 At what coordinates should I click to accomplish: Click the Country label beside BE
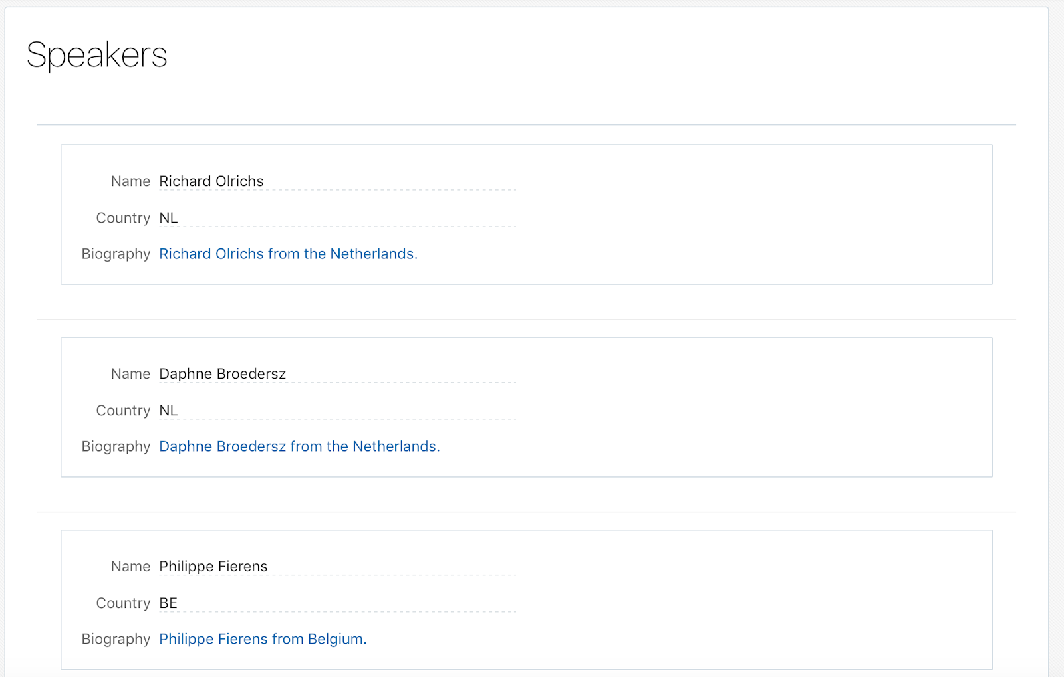coord(123,603)
